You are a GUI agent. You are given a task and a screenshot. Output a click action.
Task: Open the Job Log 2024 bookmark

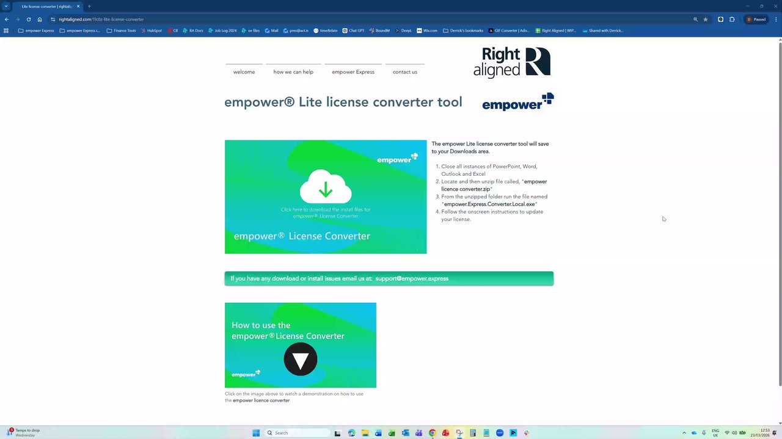222,31
